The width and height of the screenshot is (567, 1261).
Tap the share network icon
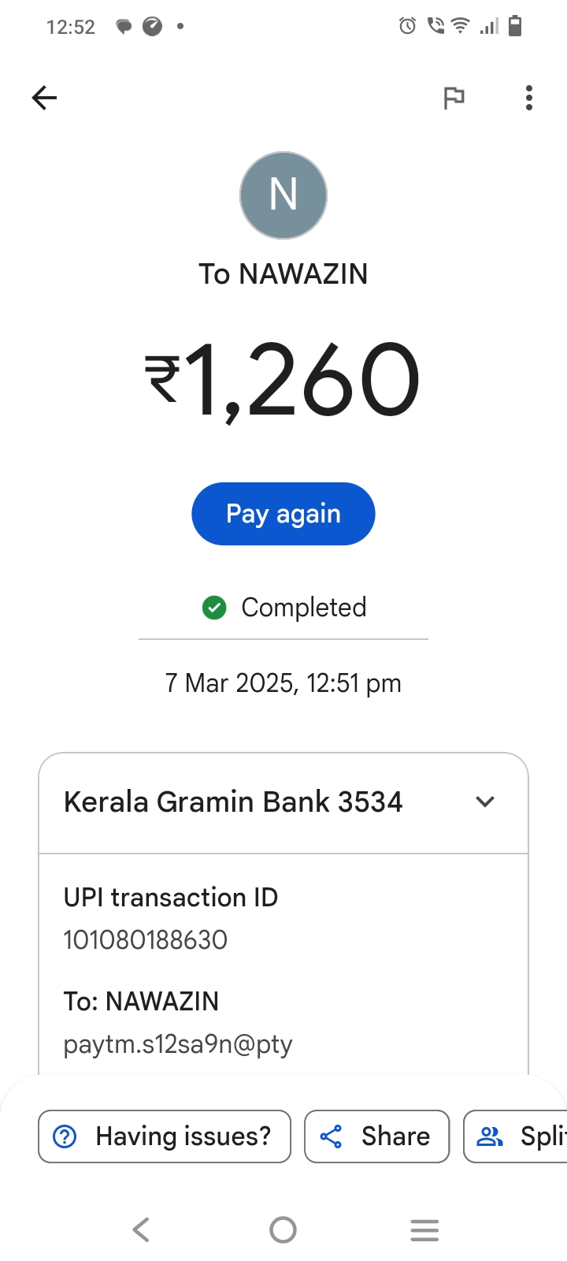tap(331, 1136)
